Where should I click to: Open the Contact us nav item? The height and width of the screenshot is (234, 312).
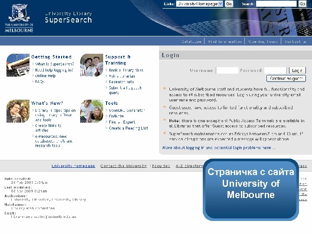point(296,42)
